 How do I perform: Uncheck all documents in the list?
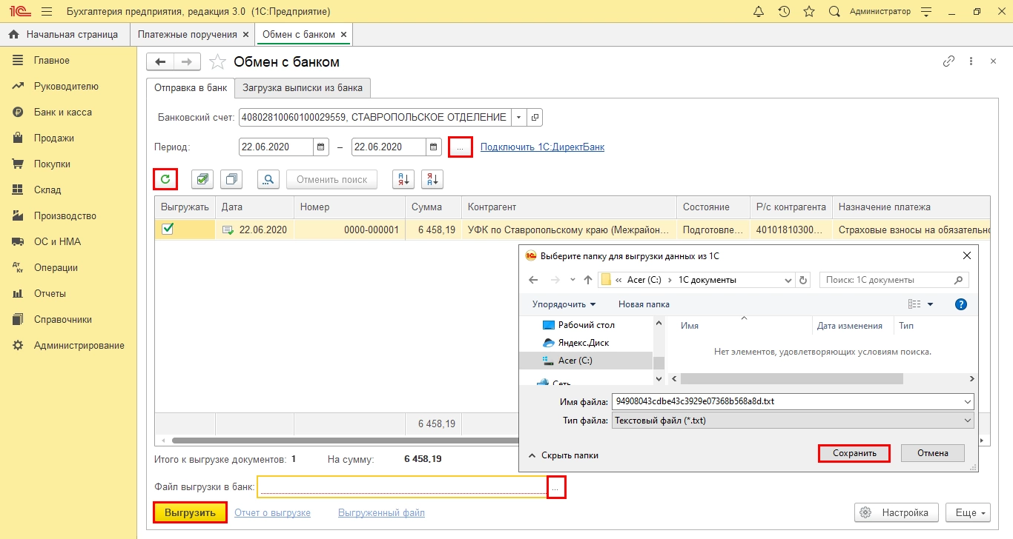pos(232,179)
